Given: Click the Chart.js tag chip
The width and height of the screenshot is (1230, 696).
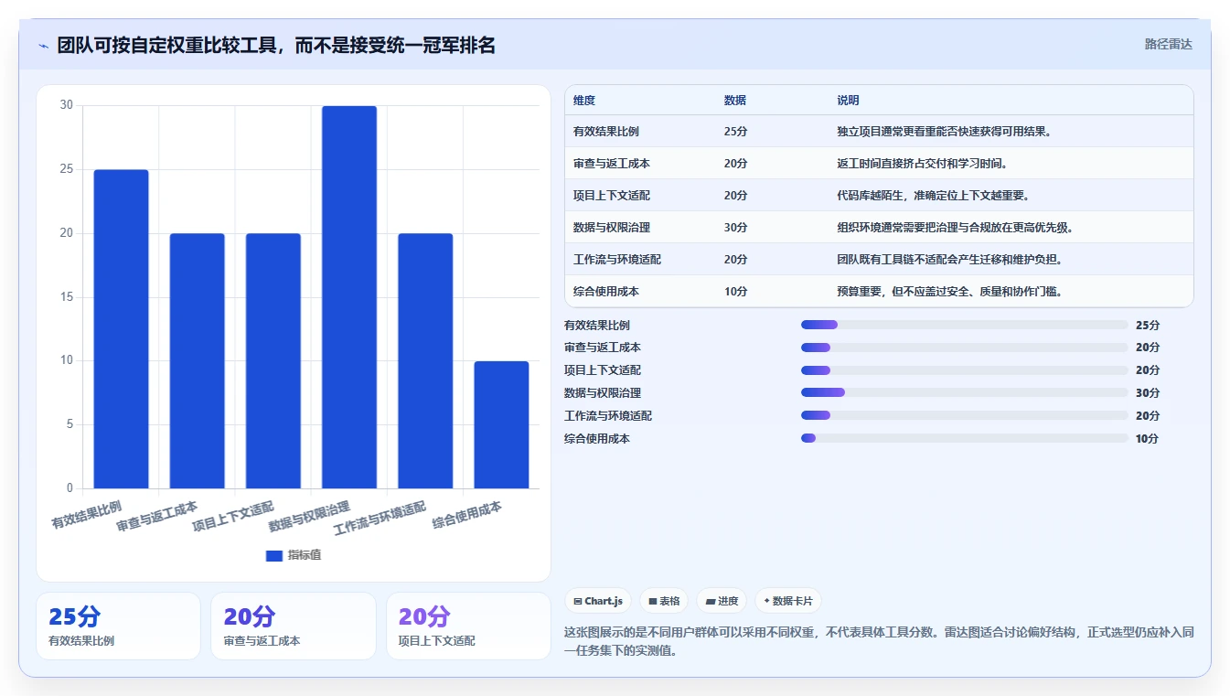Looking at the screenshot, I should [598, 601].
